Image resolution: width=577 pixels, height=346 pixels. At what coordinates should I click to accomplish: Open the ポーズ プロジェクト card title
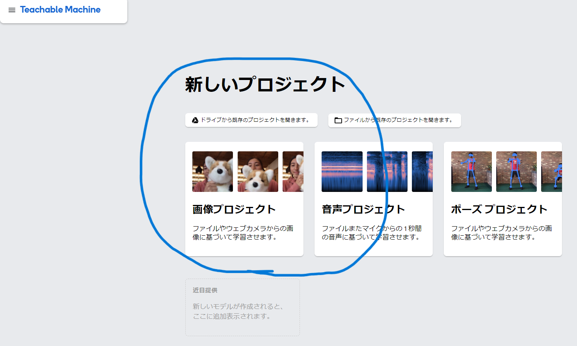coord(499,209)
